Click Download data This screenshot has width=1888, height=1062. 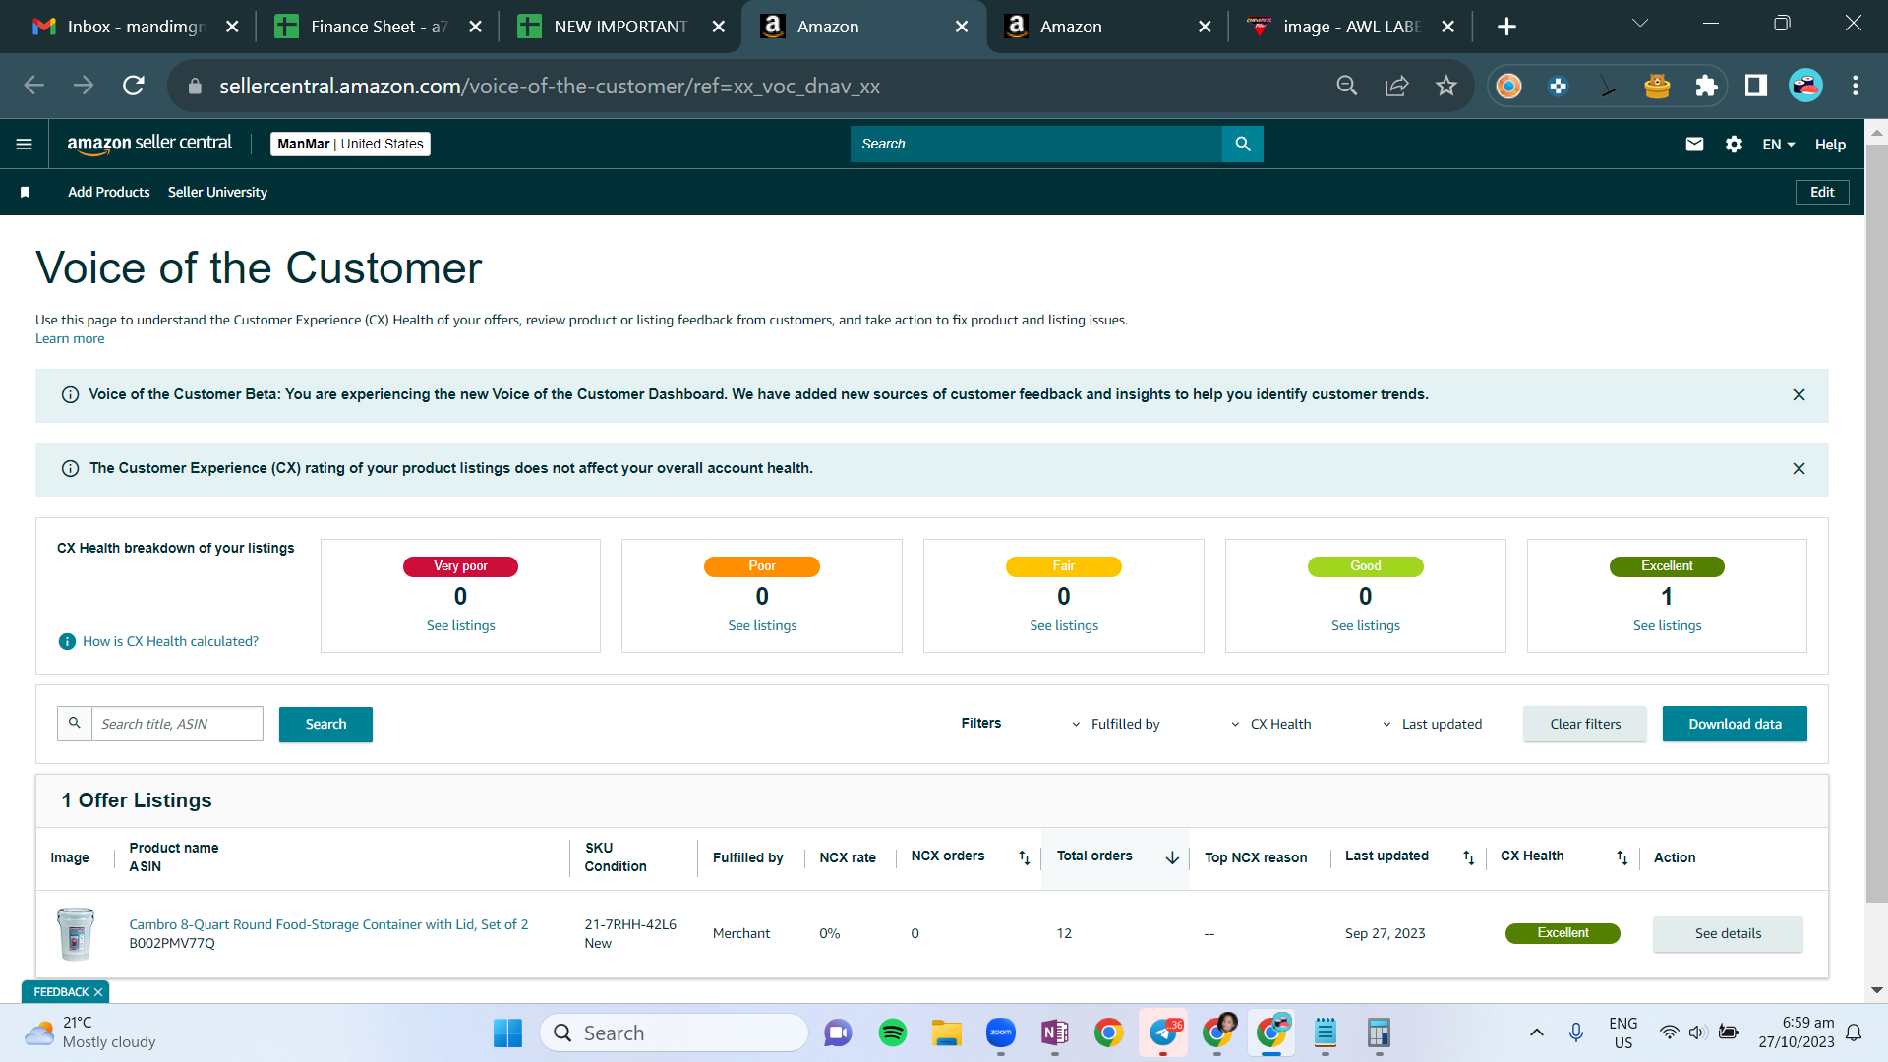pos(1735,725)
